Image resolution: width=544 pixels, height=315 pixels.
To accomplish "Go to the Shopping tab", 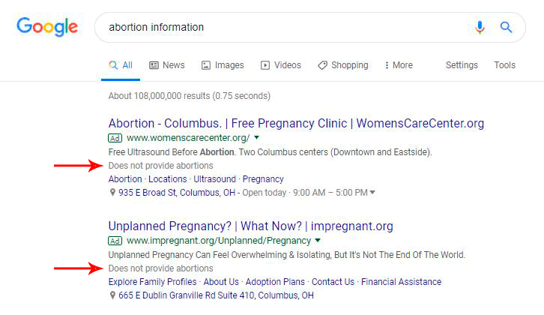I will pyautogui.click(x=342, y=65).
